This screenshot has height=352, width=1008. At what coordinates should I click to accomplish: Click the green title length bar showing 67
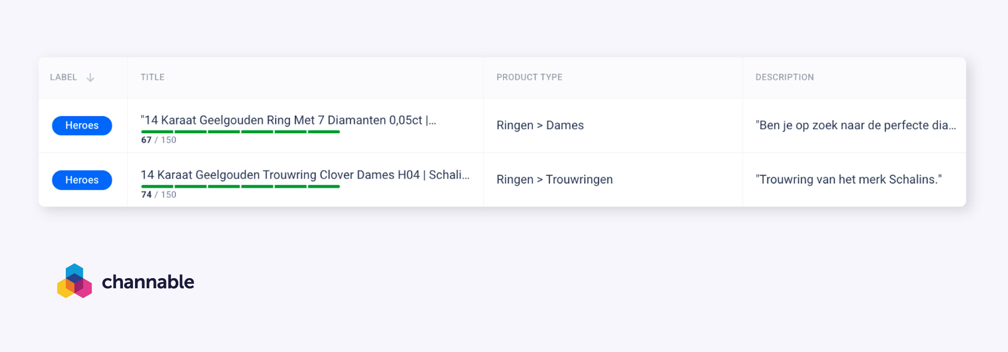click(240, 132)
